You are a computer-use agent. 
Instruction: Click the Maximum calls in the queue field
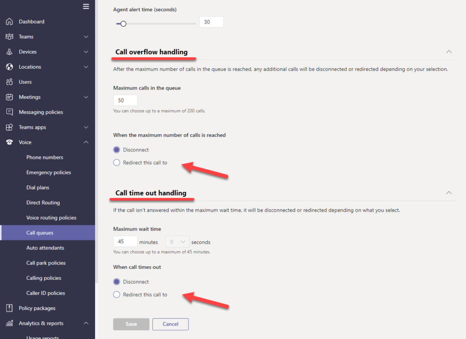125,101
